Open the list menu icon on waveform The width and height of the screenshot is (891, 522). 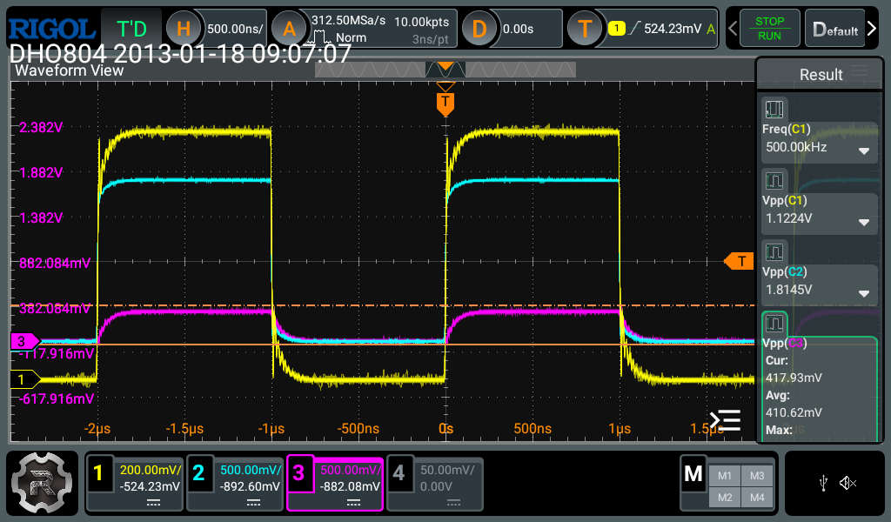tap(725, 421)
